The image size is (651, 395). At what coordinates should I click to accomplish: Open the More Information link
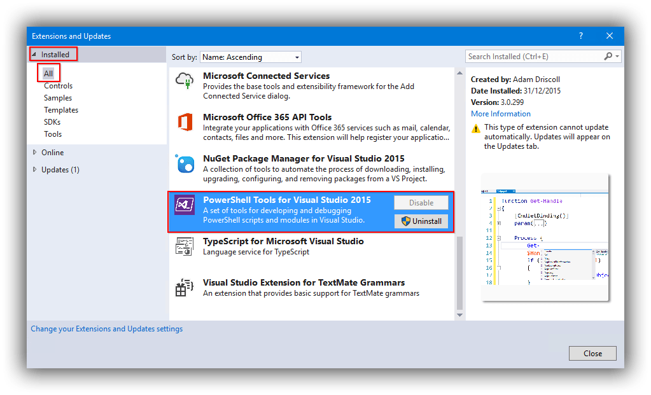point(500,114)
